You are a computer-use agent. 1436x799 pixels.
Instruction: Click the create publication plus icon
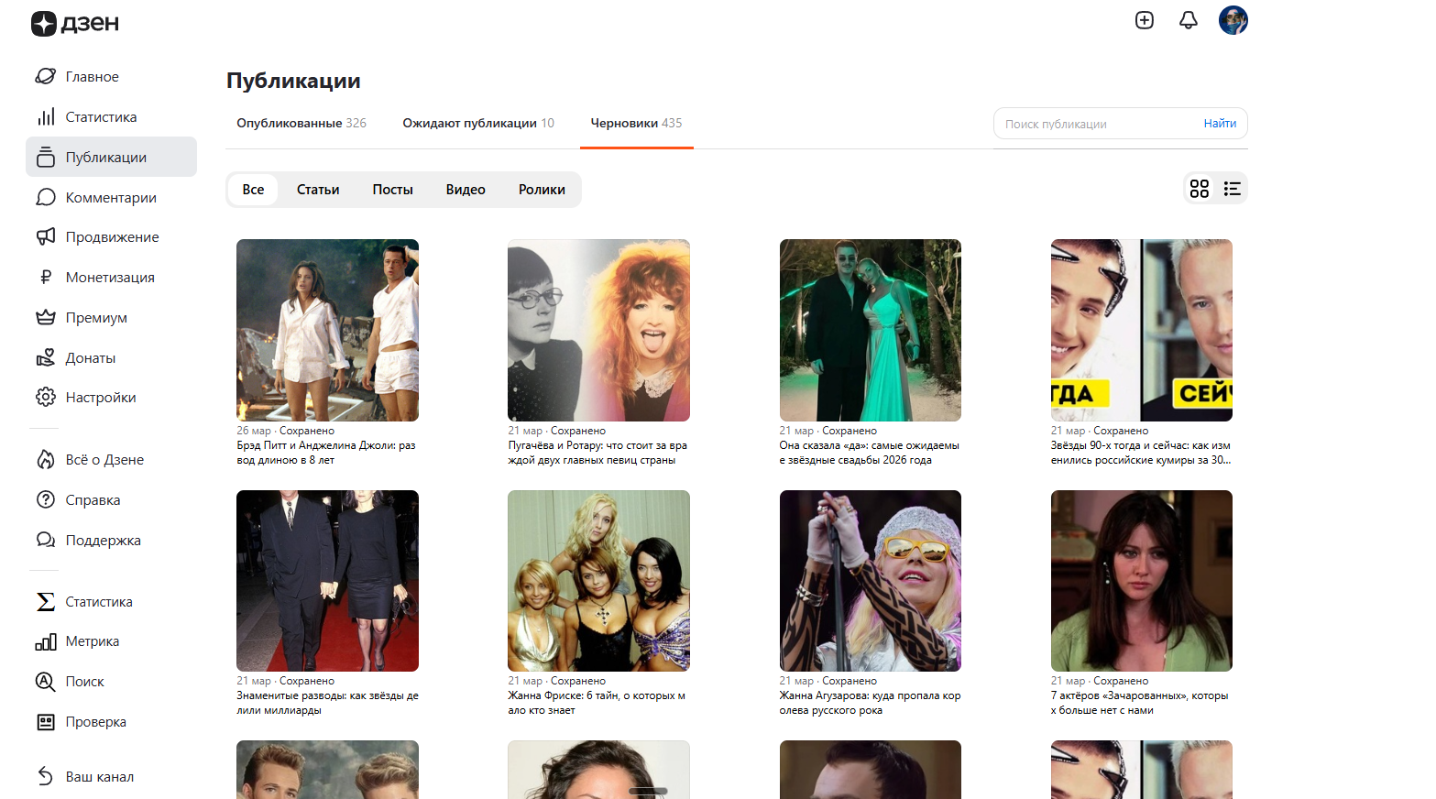tap(1144, 20)
